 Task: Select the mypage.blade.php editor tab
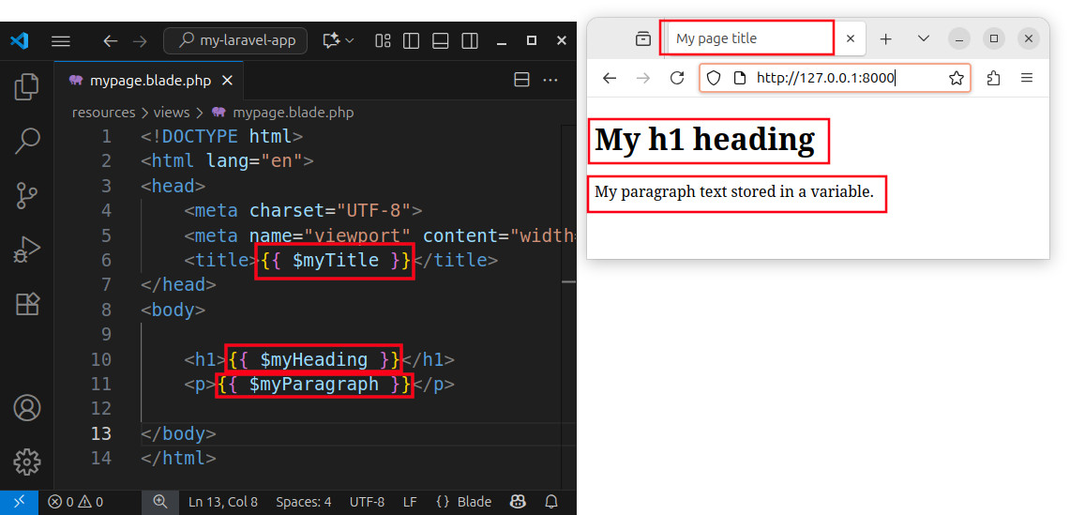pos(150,81)
